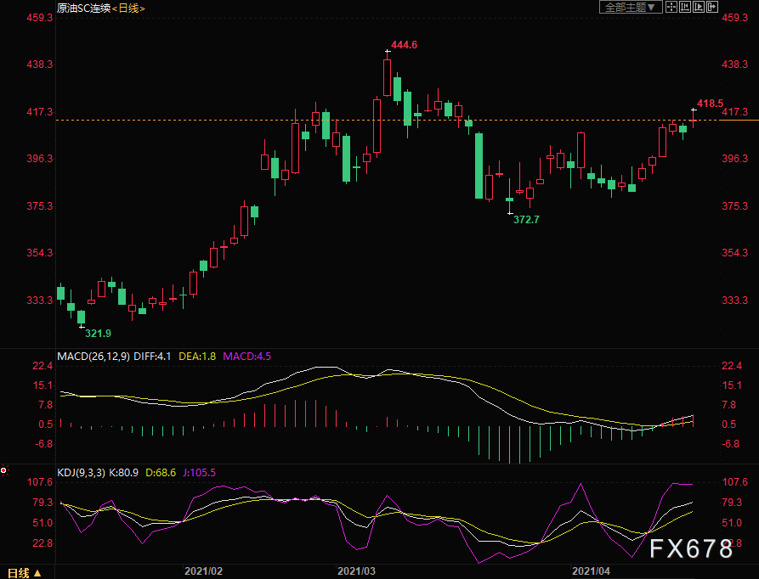
Task: Click the crosshair cursor icon in top toolbar
Action: [671, 8]
